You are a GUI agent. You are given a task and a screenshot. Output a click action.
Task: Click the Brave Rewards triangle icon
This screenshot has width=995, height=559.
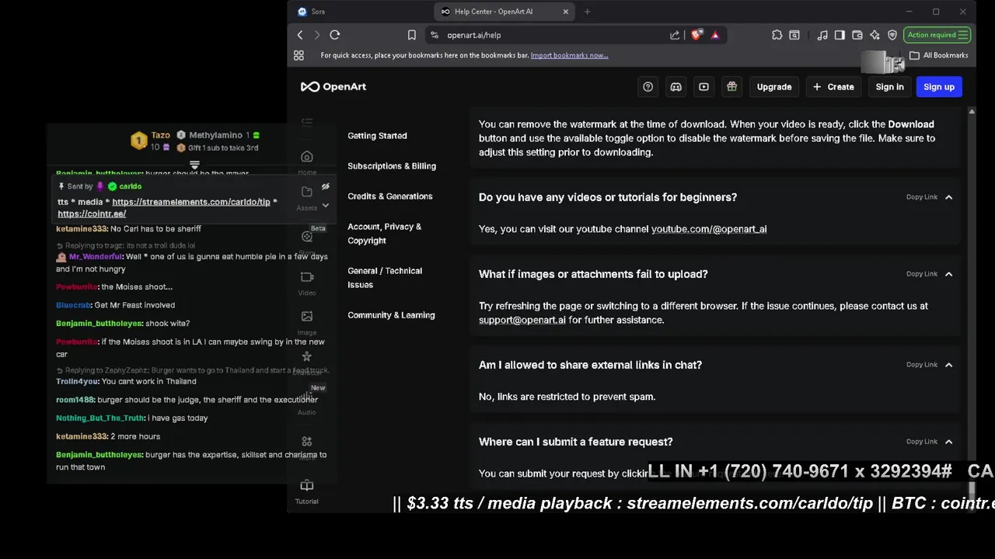(x=715, y=35)
